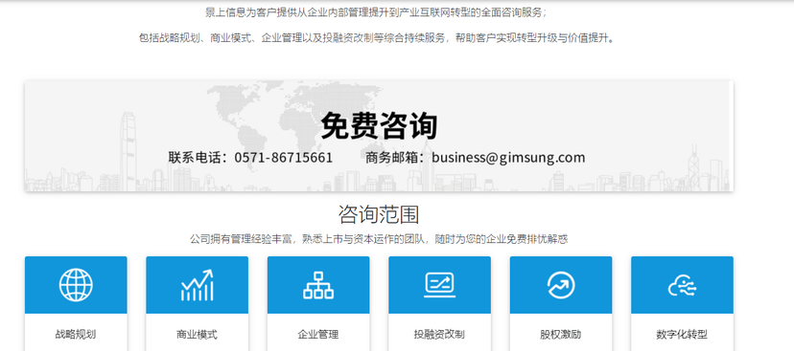Click the paragraph starting with 景上信息为客户提供
The height and width of the screenshot is (351, 794).
click(x=376, y=13)
